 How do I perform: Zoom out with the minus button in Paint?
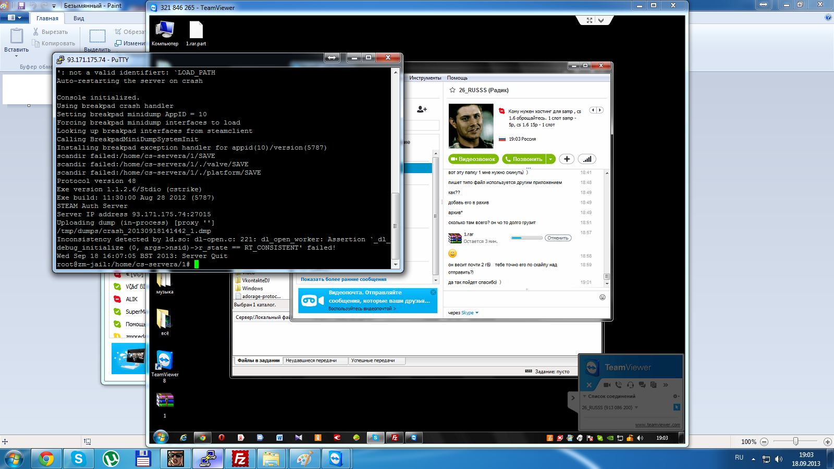point(764,441)
